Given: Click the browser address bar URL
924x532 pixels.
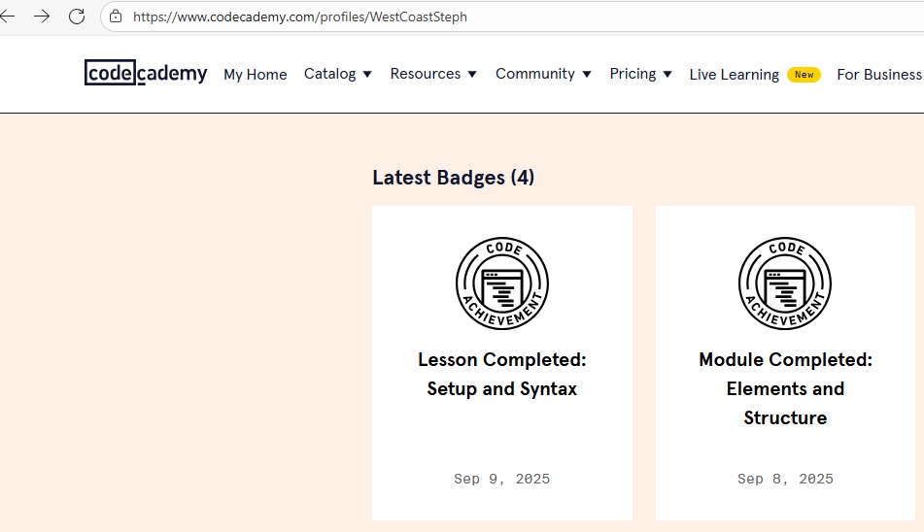Looking at the screenshot, I should coord(299,17).
